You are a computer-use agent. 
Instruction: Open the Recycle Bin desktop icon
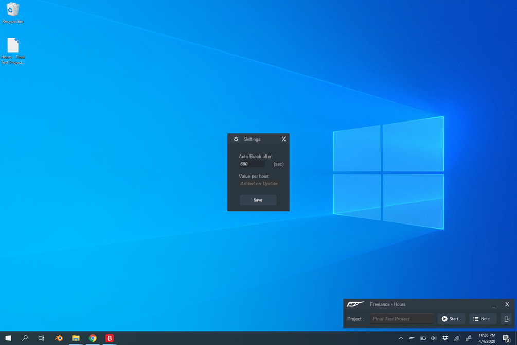pos(13,13)
